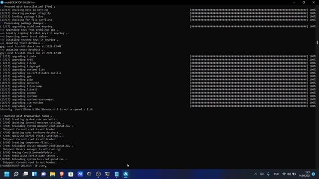Click the 'upgrading libseccomp' line
This screenshot has height=179, width=319.
point(21,86)
